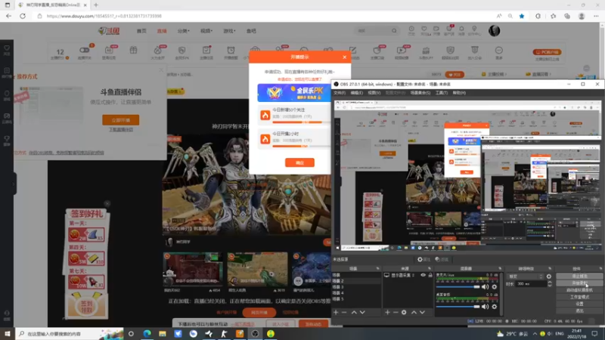Click the Windows Start button
Image resolution: width=605 pixels, height=340 pixels.
pyautogui.click(x=8, y=334)
